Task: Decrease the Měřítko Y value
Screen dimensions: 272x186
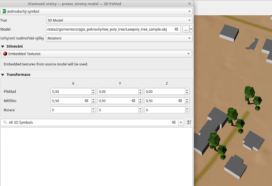Action: pos(140,102)
